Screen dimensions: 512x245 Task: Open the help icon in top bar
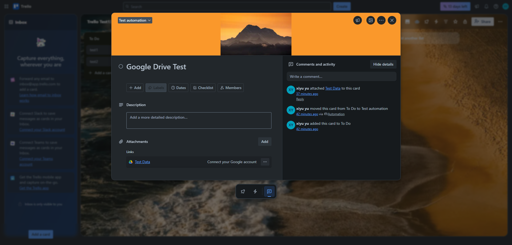tap(496, 6)
